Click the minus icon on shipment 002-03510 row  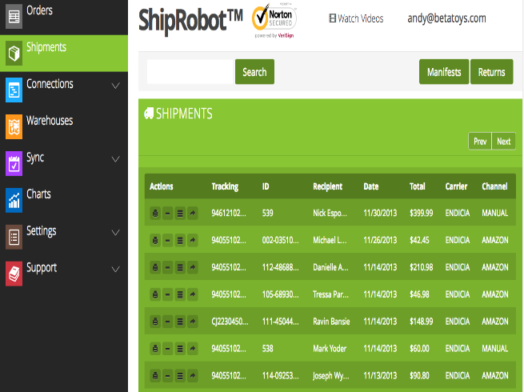[167, 240]
